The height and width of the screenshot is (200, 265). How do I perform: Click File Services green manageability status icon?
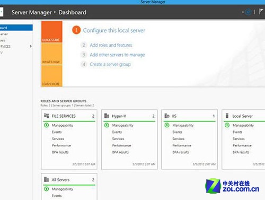[x=47, y=125]
